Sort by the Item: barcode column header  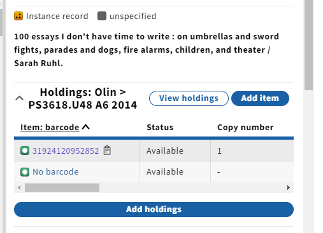pyautogui.click(x=50, y=128)
